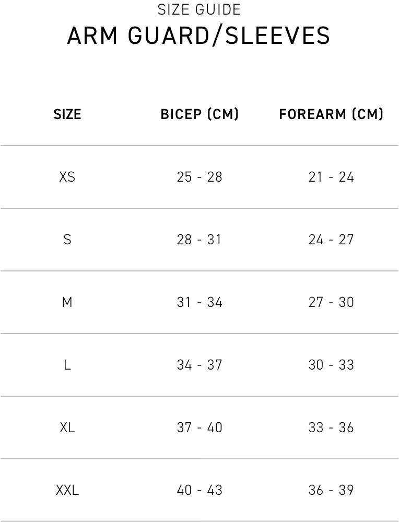Screen dimensions: 399x522
Task: Click the M size row label
Action: [67, 302]
